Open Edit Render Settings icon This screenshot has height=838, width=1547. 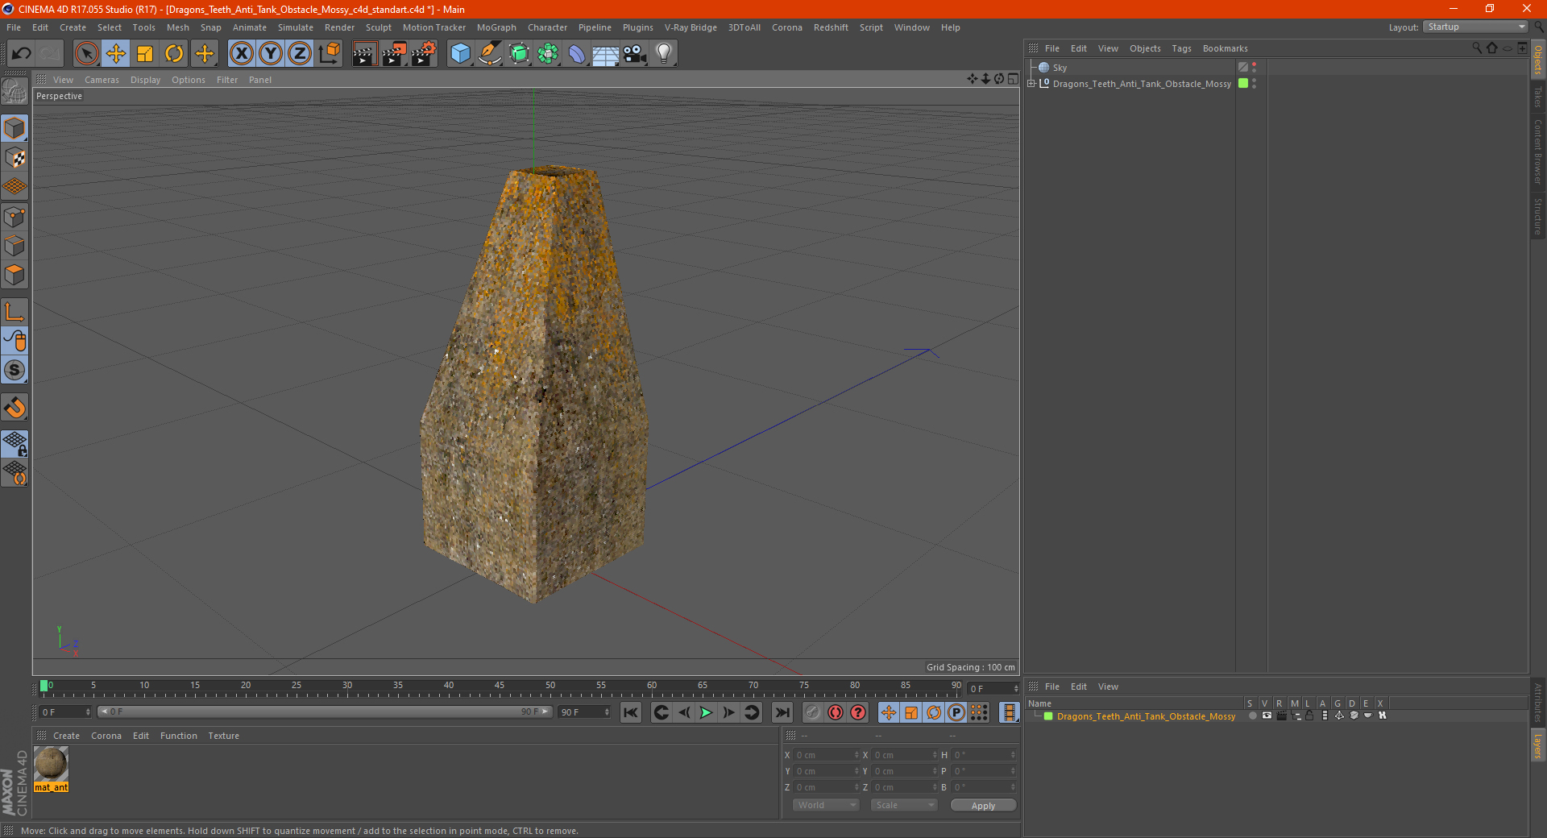point(424,54)
